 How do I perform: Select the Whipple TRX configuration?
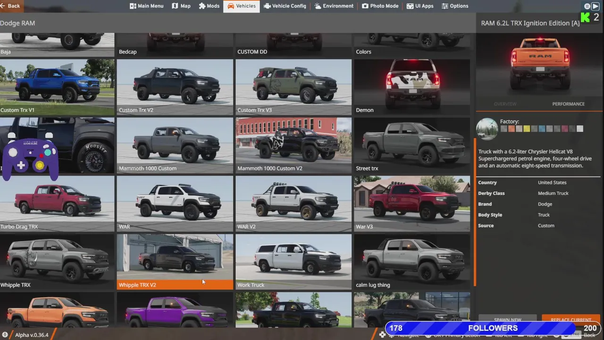(57, 262)
